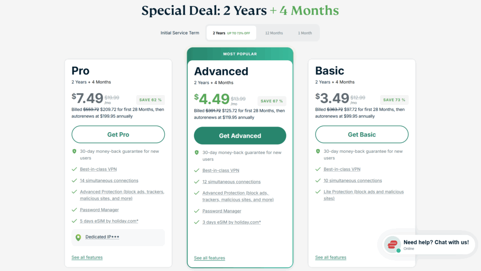Switch to the 1 Month term
This screenshot has height=271, width=481.
[x=305, y=33]
